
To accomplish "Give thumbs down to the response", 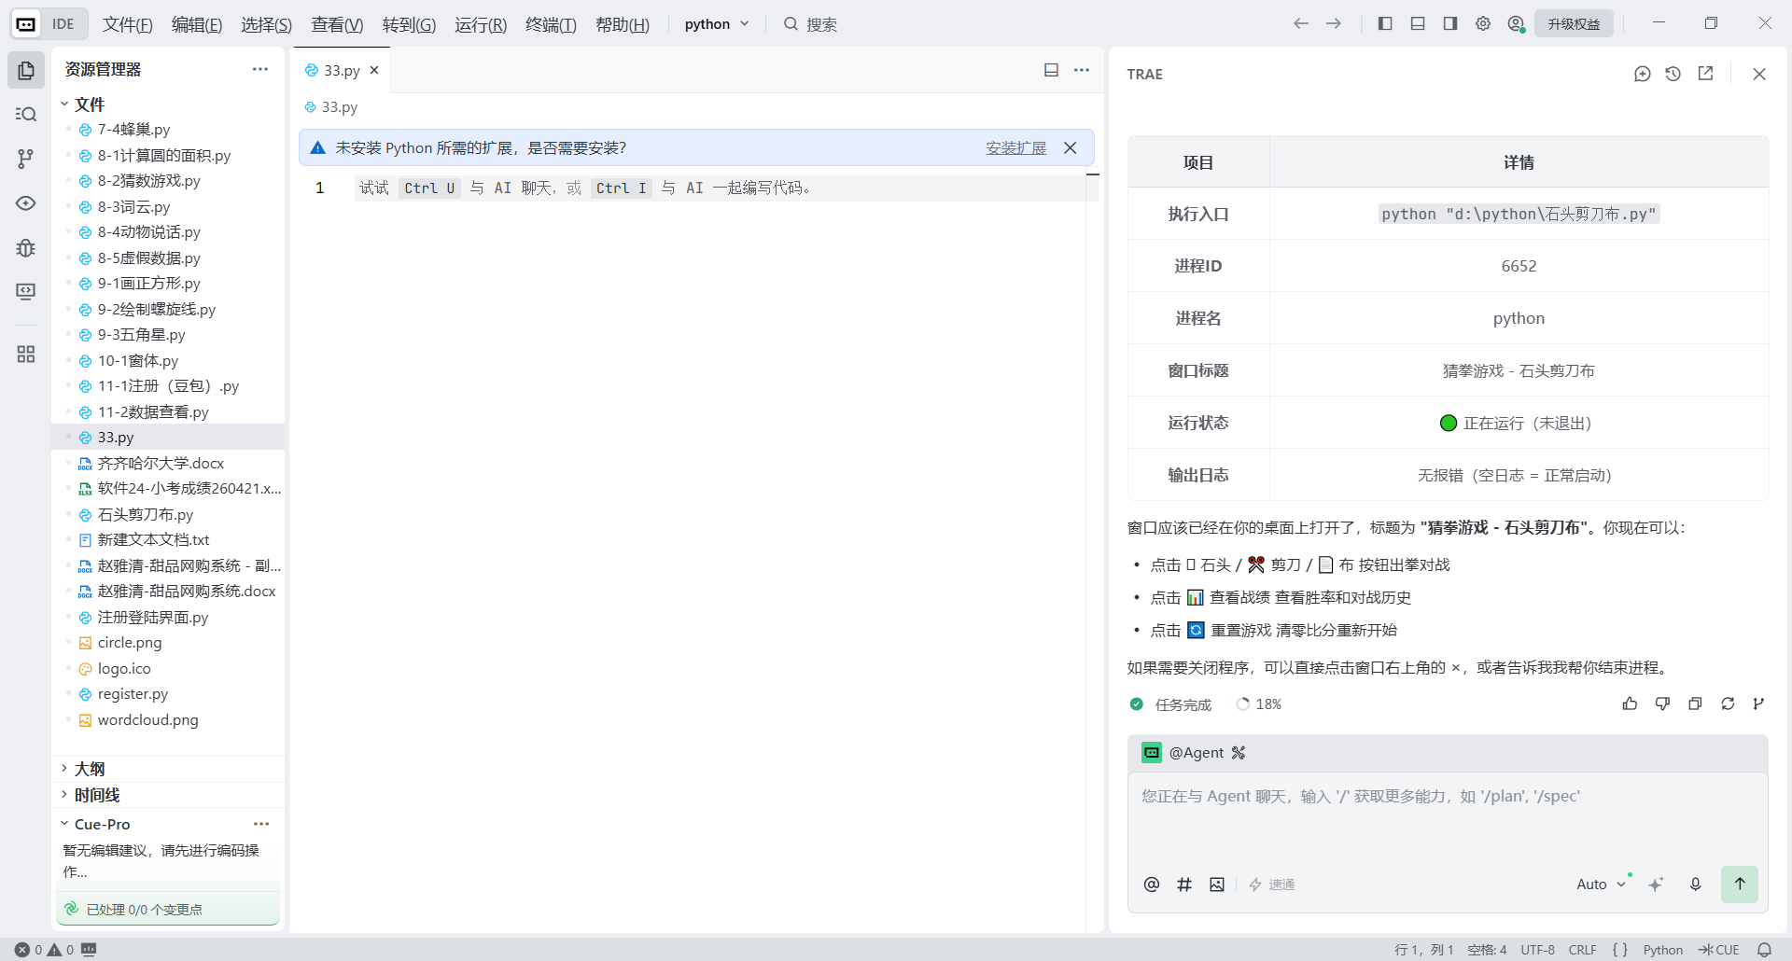I will point(1662,703).
